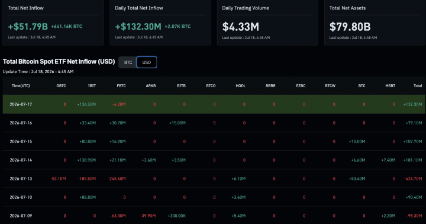The width and height of the screenshot is (426, 224).
Task: Click the -39.90M ARKB value
Action: (148, 216)
